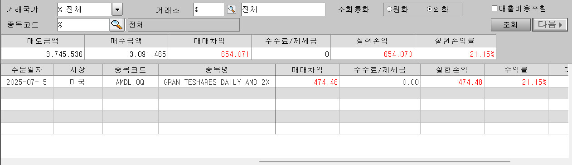Click the 주문일자 column header
572x165 pixels.
coord(27,70)
